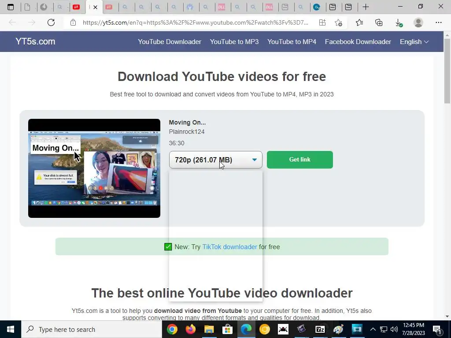Click the Microsoft Edge taskbar icon
The height and width of the screenshot is (338, 451).
click(x=246, y=329)
